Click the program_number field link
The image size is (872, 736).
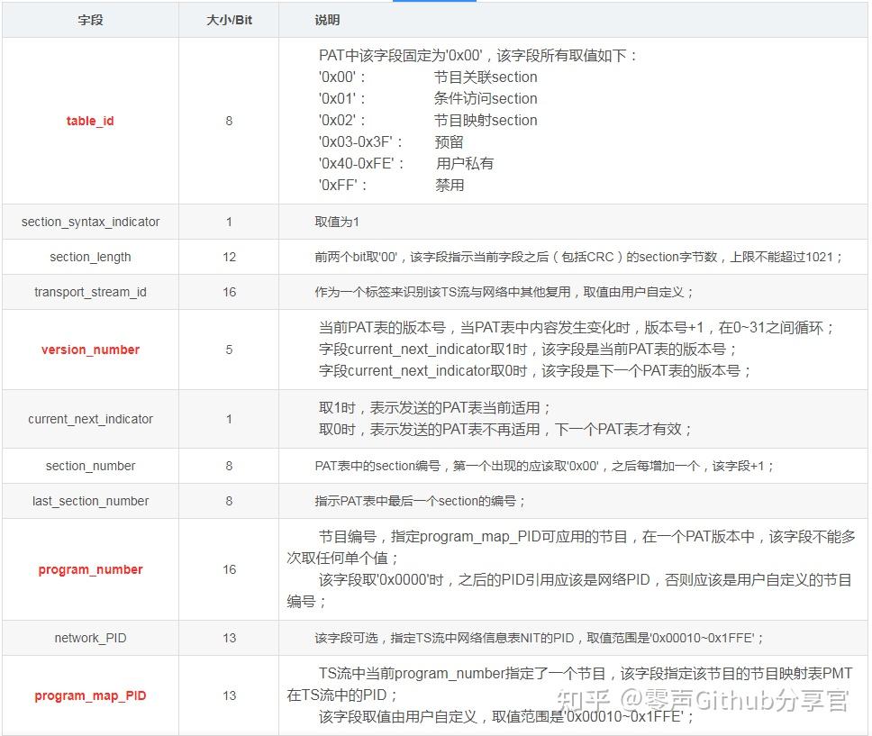[x=89, y=569]
